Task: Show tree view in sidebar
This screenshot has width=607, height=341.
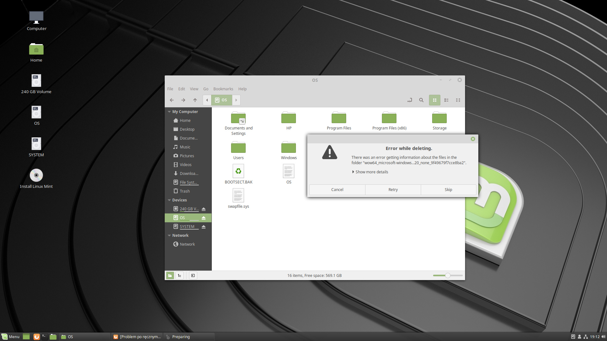Action: point(180,276)
